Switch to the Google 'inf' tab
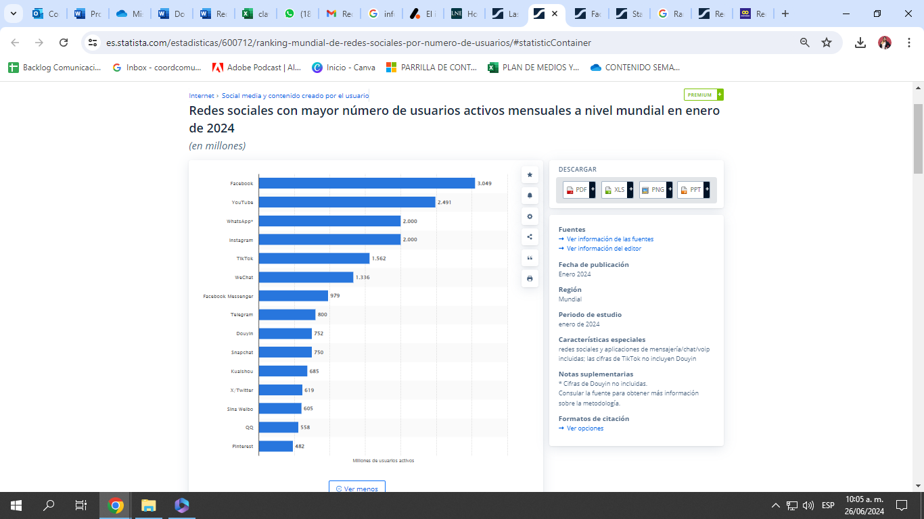 [x=382, y=14]
